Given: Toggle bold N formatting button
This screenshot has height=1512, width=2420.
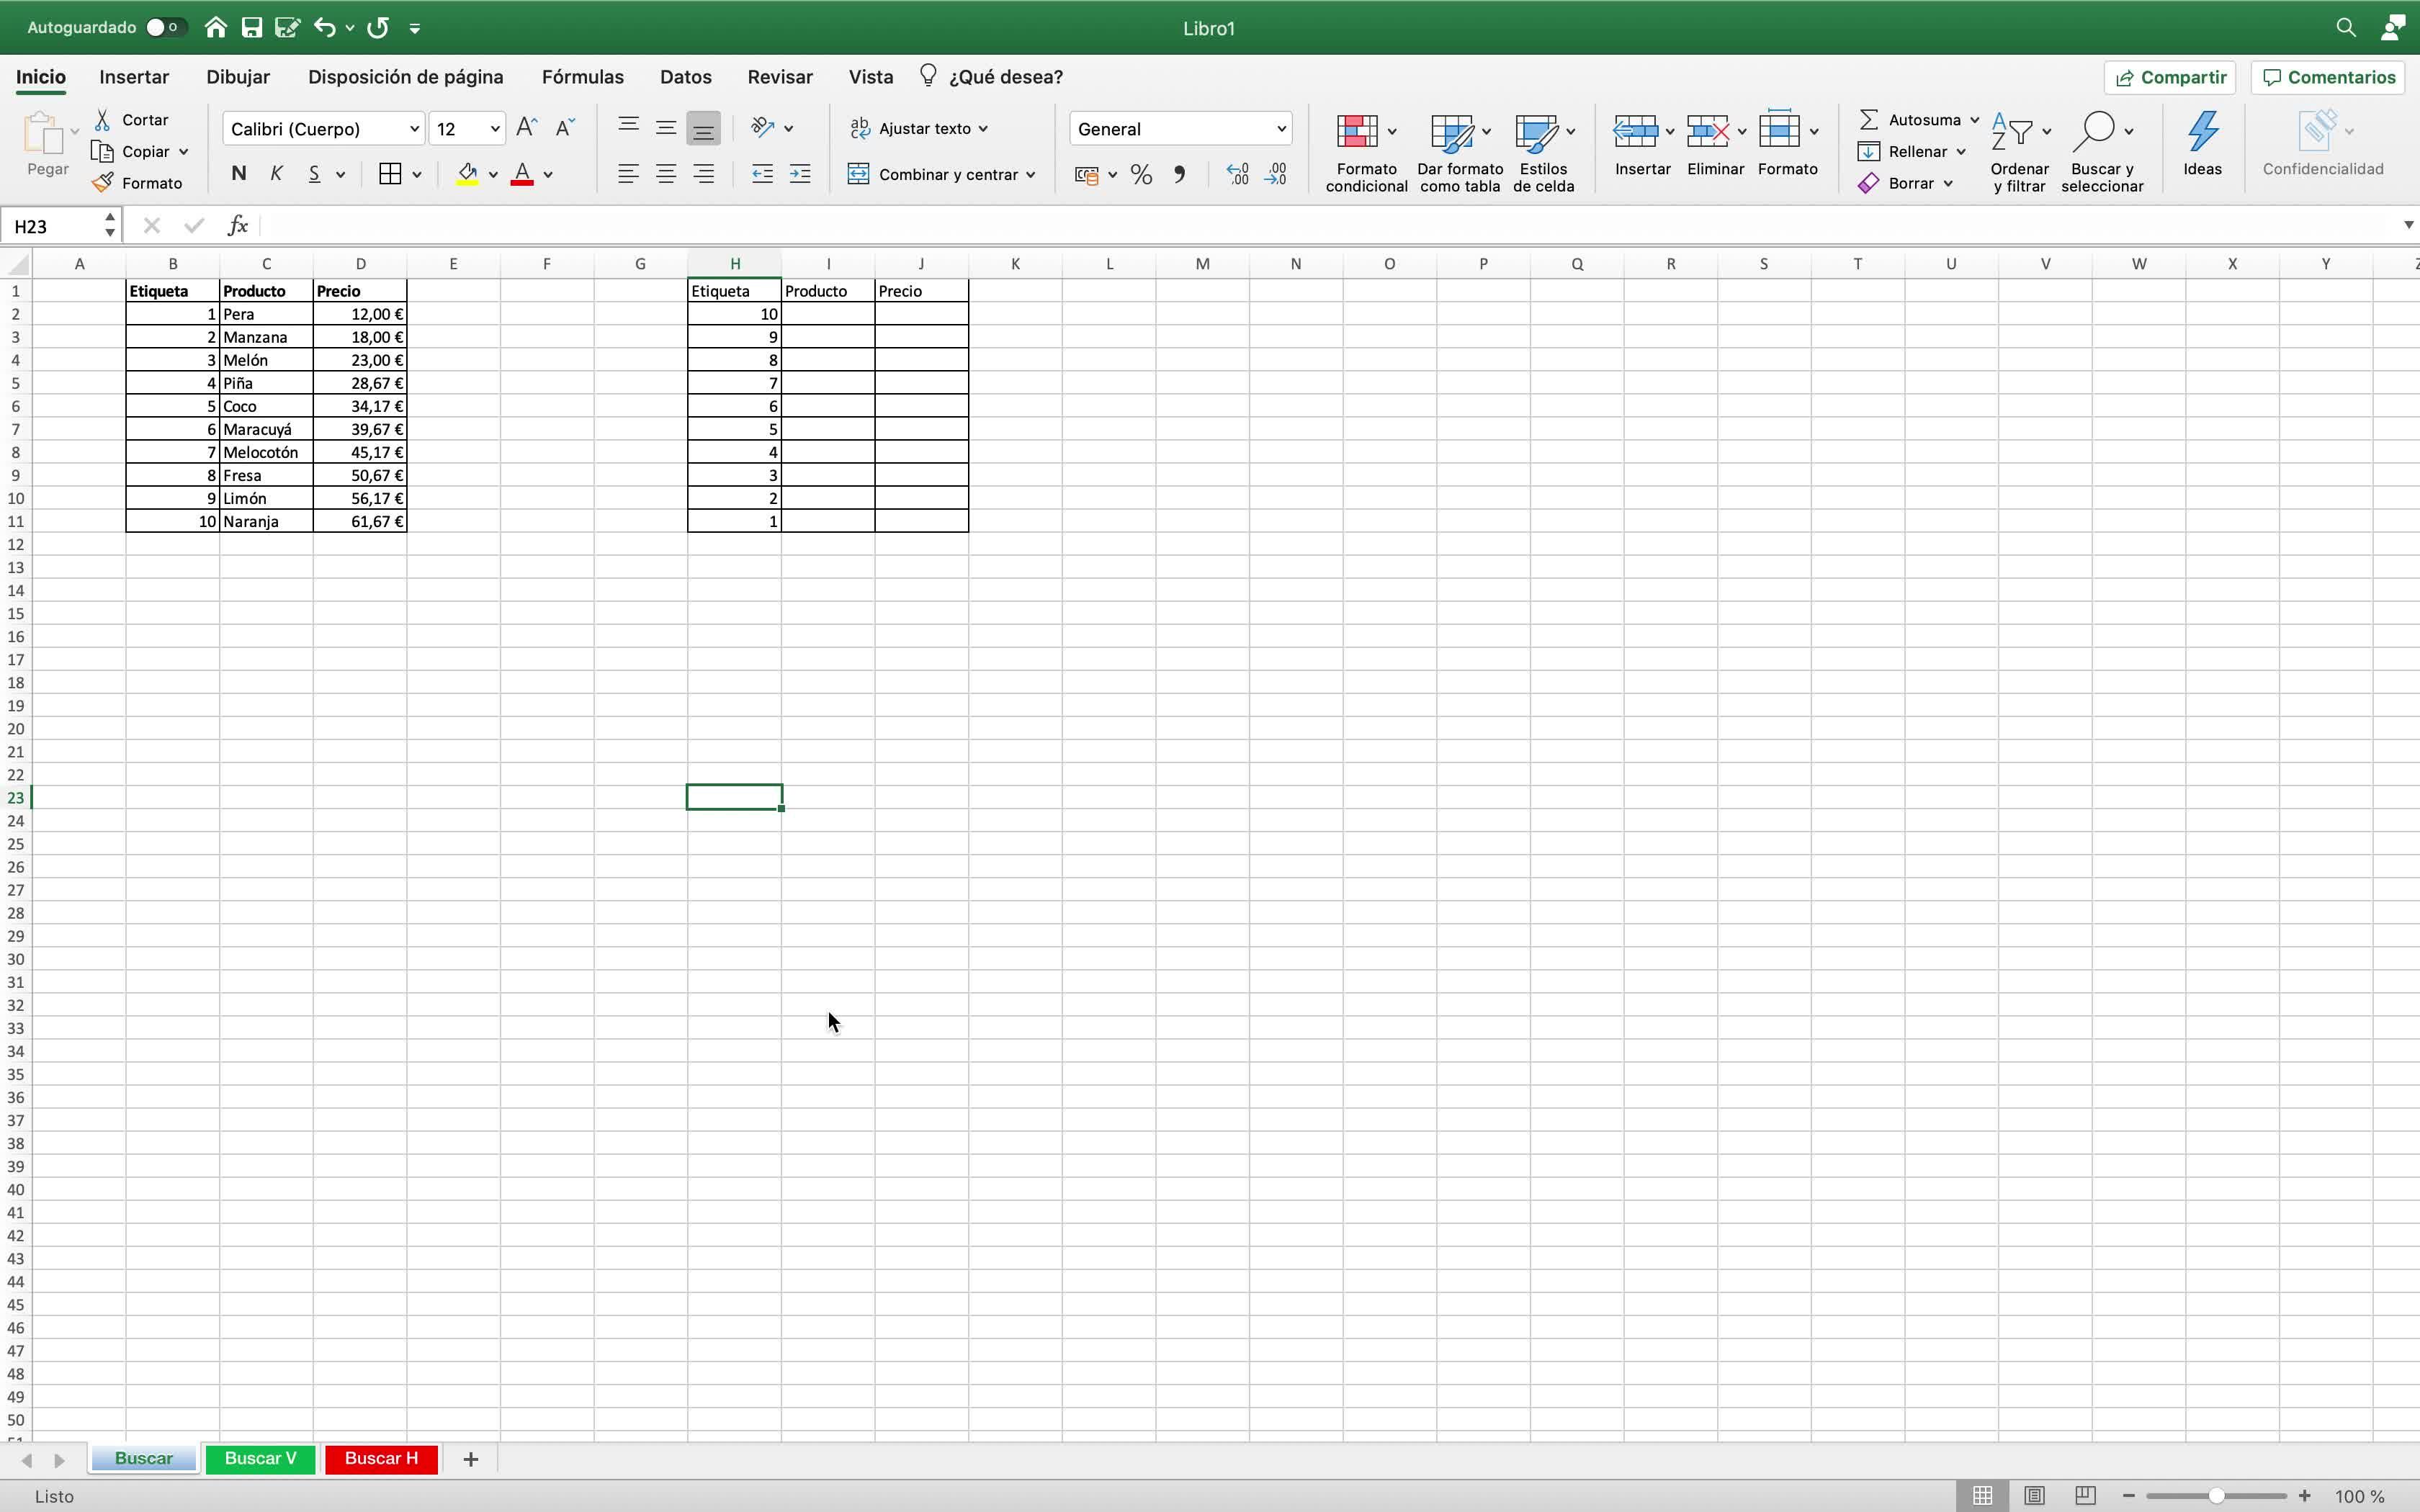Looking at the screenshot, I should click(x=238, y=174).
